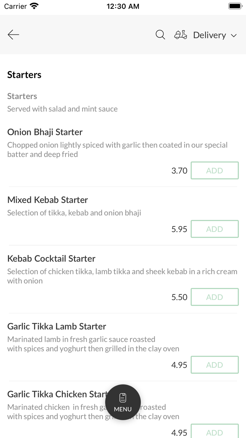Open the Delivery dropdown

pyautogui.click(x=209, y=35)
